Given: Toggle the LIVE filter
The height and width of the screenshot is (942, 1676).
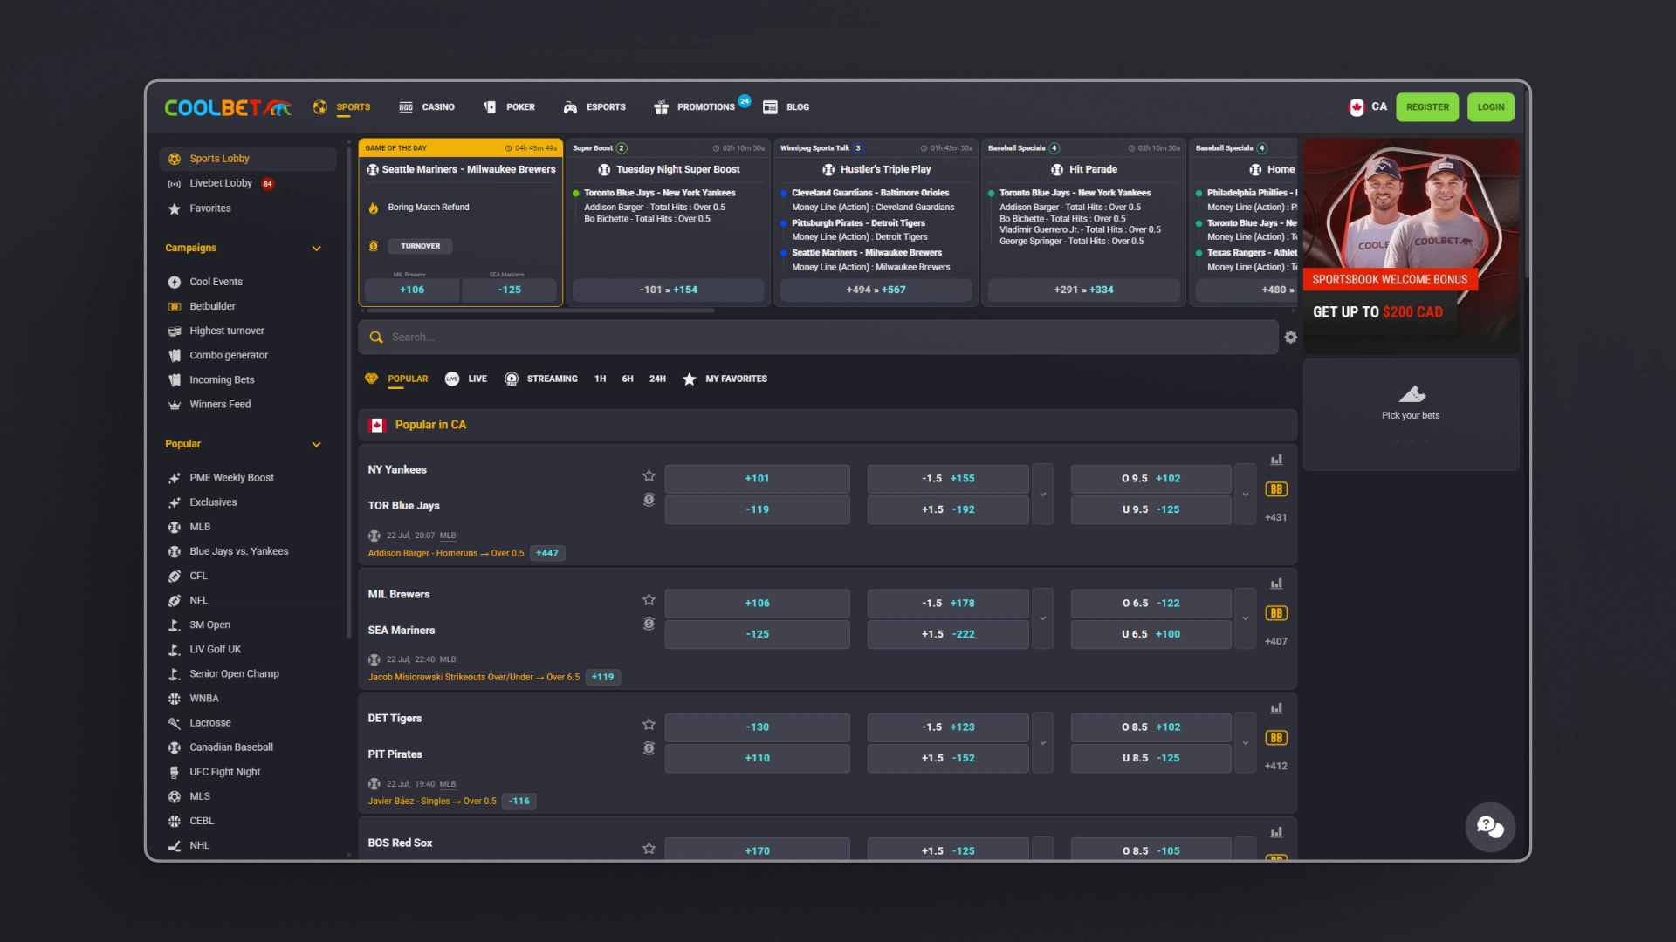Looking at the screenshot, I should tap(466, 379).
